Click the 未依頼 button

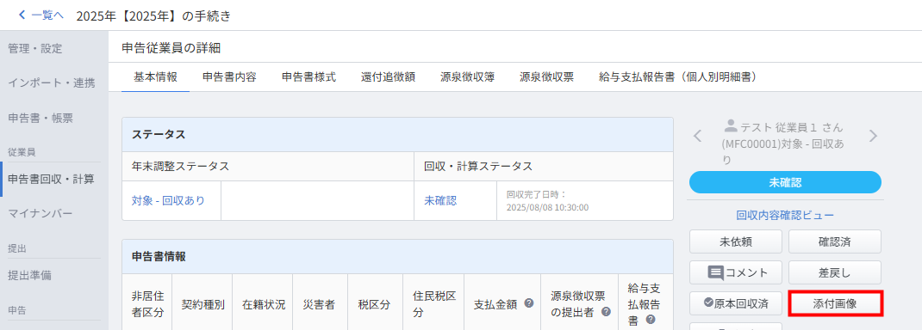[736, 241]
